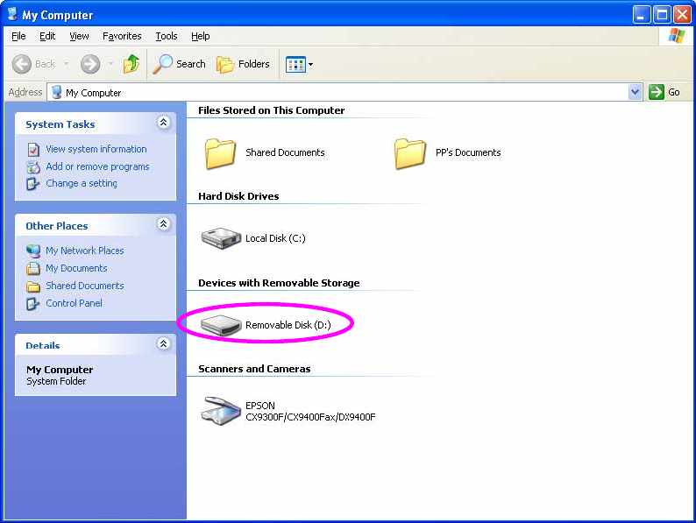Screen dimensions: 696x523
Task: Open My Documents link in sidebar
Action: tap(76, 268)
